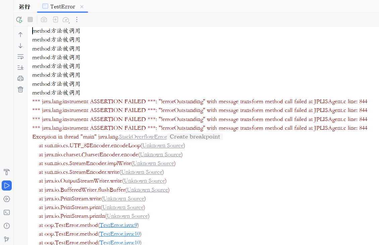Open the Run tool window in sidebar
This screenshot has width=379, height=245.
click(x=6, y=186)
